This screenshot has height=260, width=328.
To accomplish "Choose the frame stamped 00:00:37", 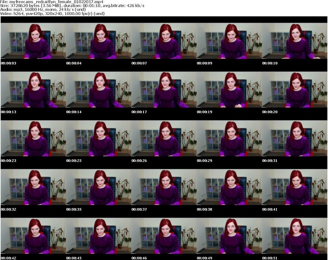I will pos(164,187).
